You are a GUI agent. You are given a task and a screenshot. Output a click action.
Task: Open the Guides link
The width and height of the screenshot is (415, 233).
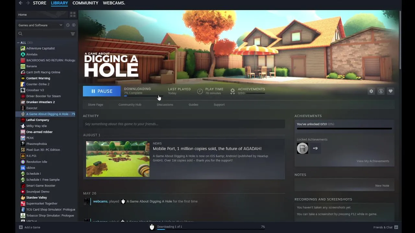[x=193, y=105]
